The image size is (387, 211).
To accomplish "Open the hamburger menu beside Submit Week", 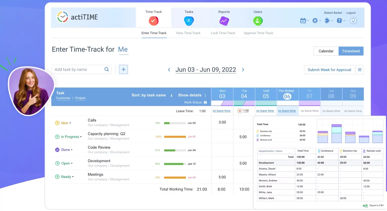I will pos(360,70).
